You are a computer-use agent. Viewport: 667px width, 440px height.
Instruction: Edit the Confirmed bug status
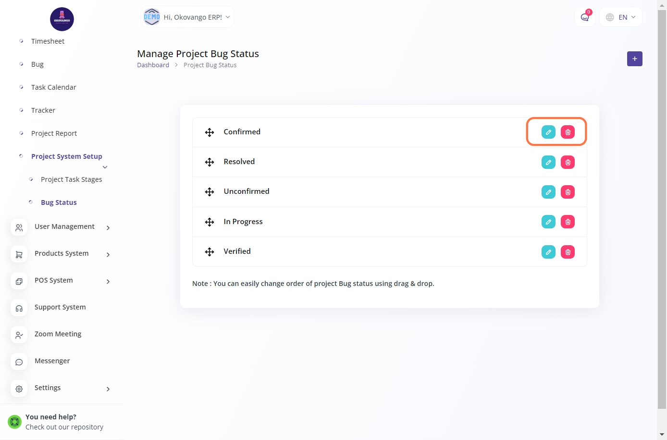(548, 132)
